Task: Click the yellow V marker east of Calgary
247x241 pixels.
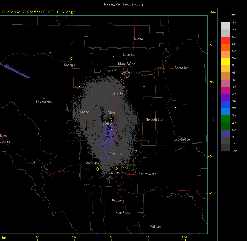Action: point(123,167)
